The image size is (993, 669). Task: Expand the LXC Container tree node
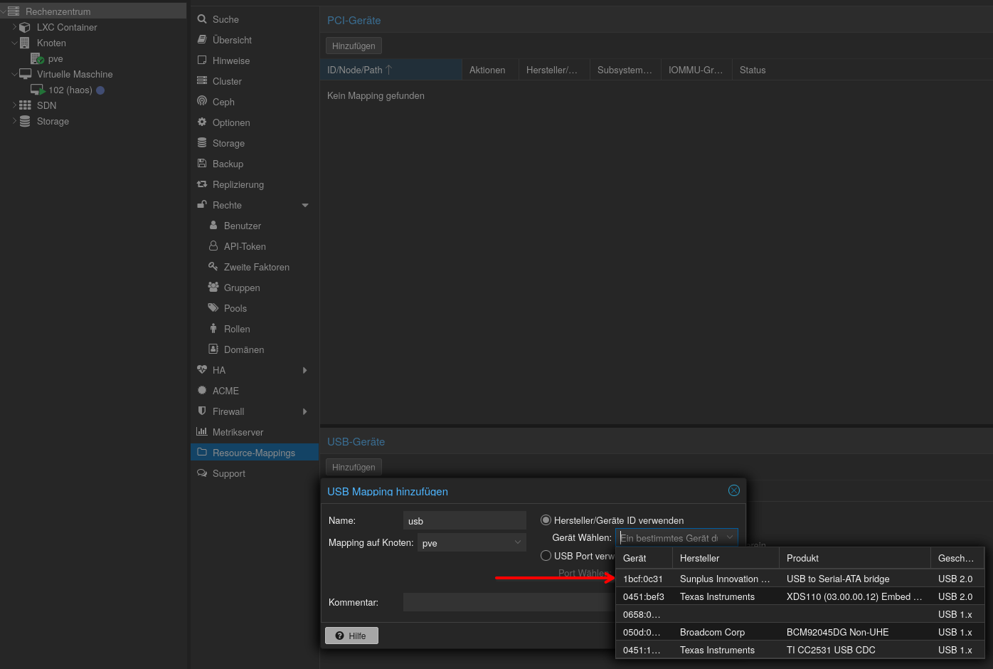click(x=14, y=27)
